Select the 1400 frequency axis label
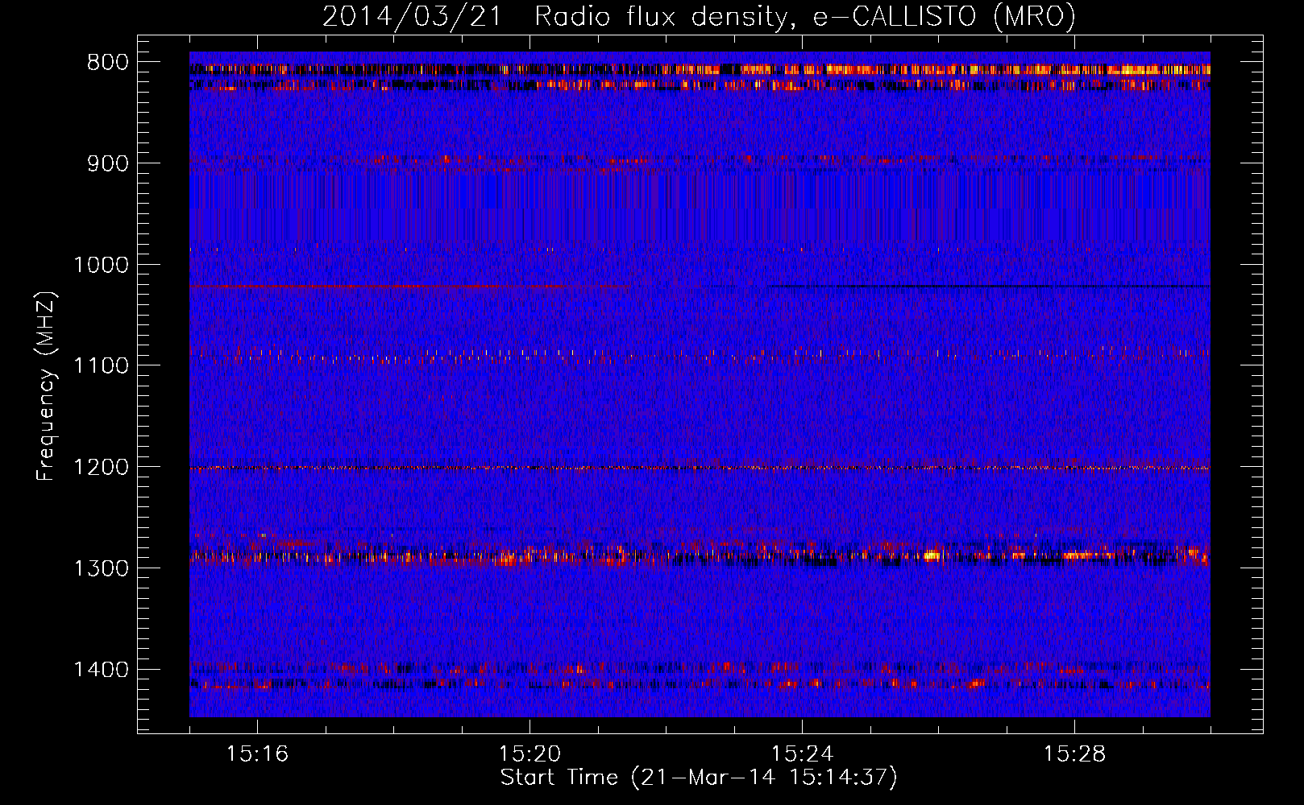 101,670
